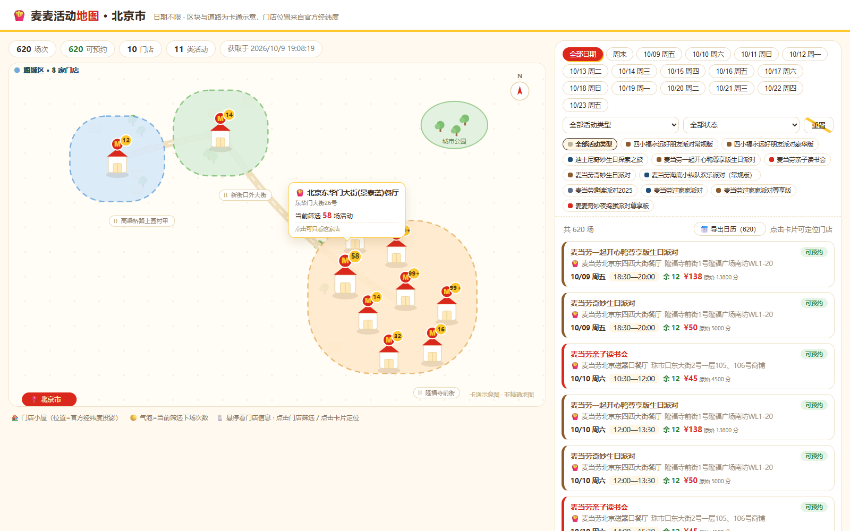Select the 全部日期 date filter
Screen dimensions: 850x531
pyautogui.click(x=583, y=54)
